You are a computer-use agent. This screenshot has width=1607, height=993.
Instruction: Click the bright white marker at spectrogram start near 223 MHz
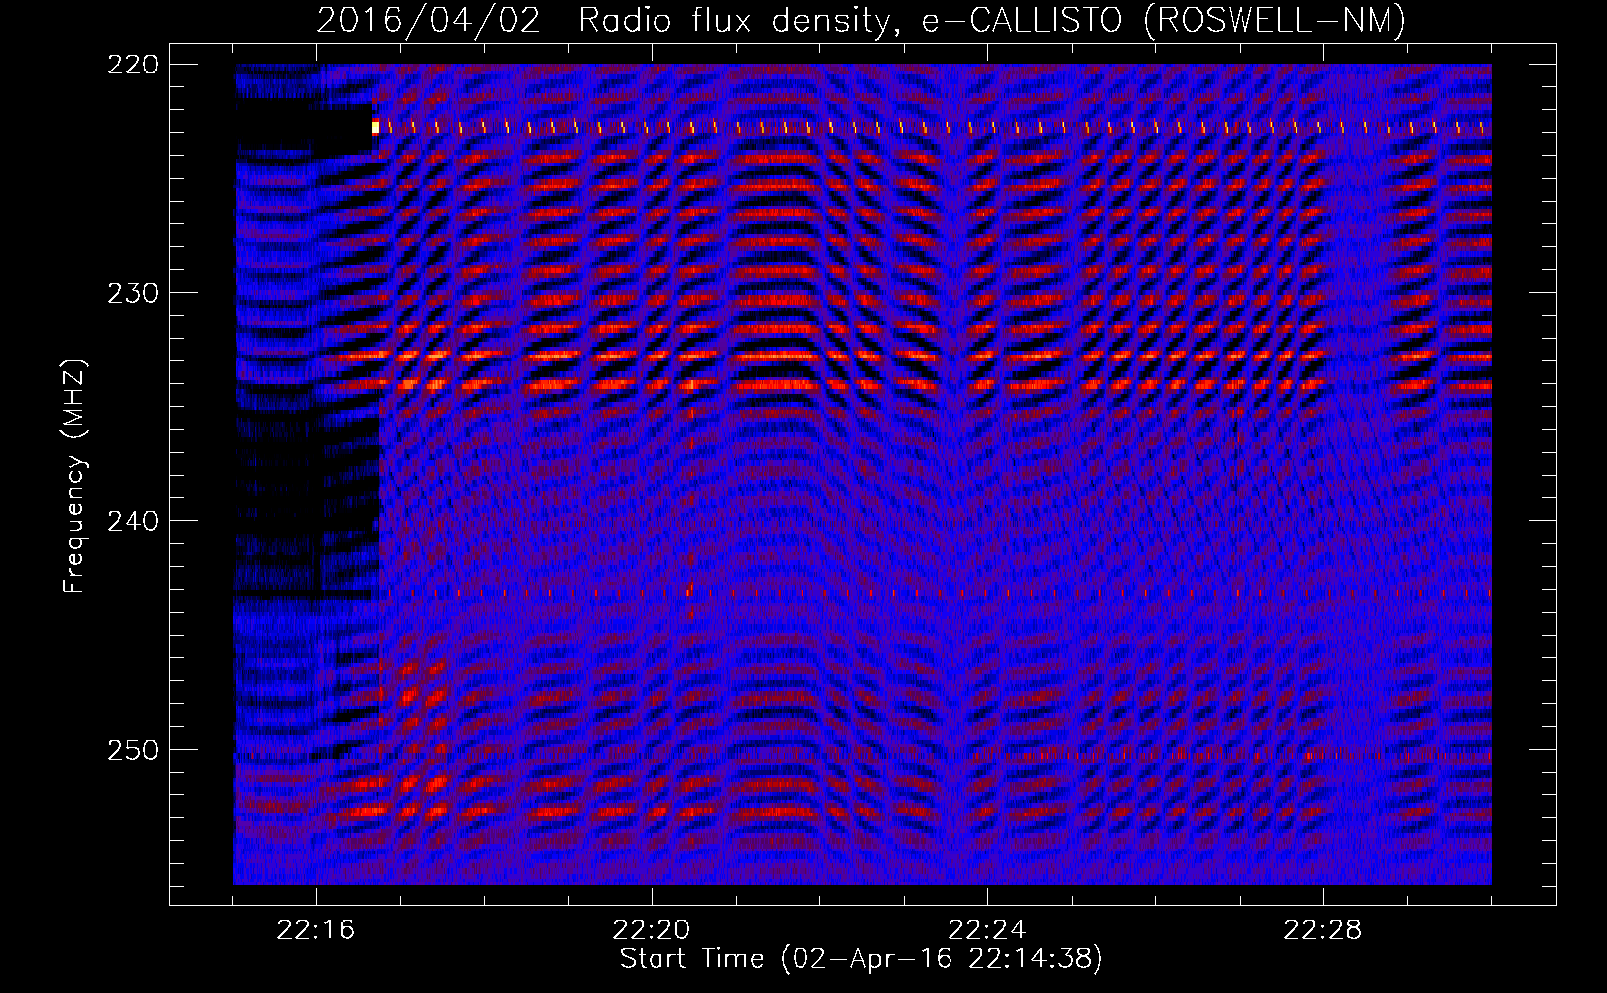[375, 127]
